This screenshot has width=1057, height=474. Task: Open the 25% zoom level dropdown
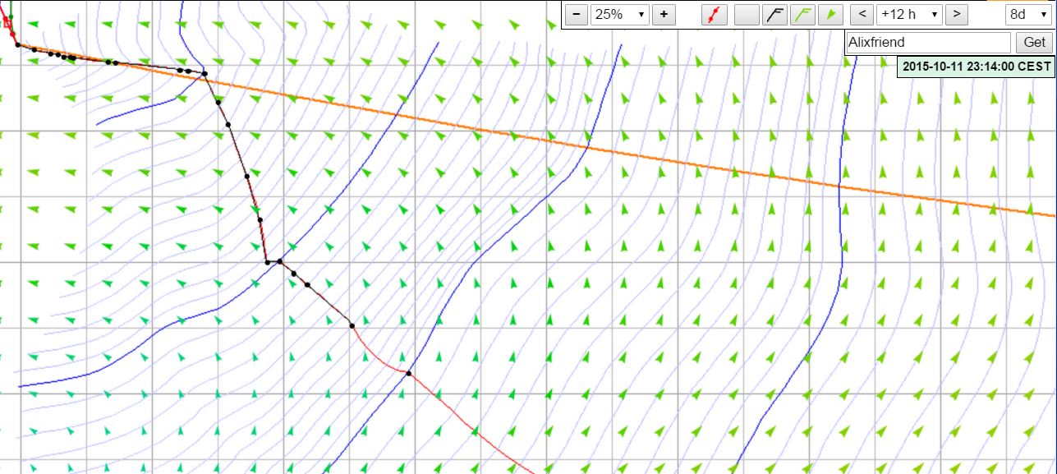click(x=620, y=14)
